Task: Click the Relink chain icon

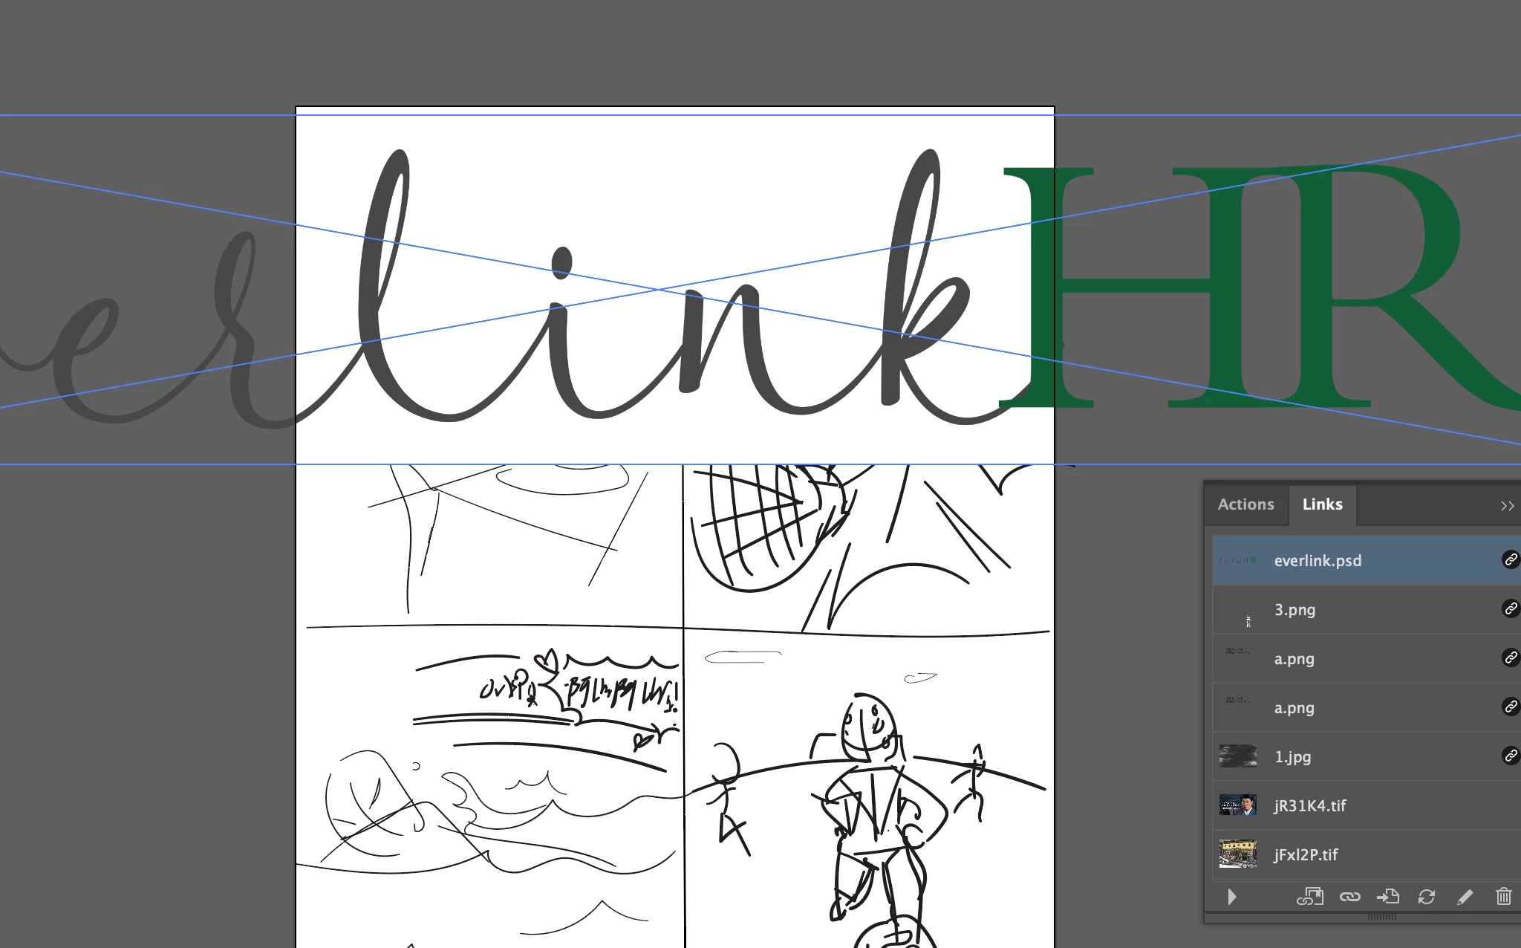Action: pyautogui.click(x=1349, y=897)
